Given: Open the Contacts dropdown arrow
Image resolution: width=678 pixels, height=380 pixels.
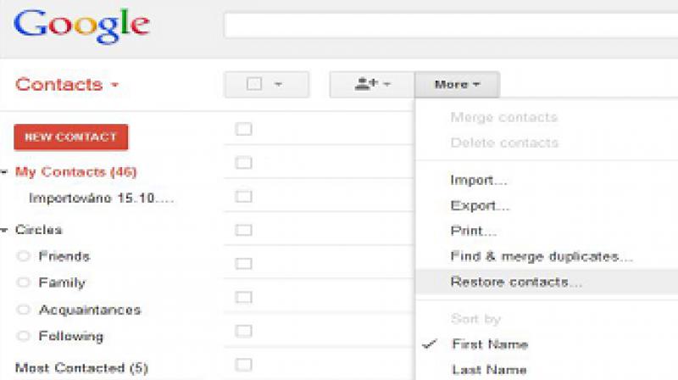Looking at the screenshot, I should tap(114, 85).
